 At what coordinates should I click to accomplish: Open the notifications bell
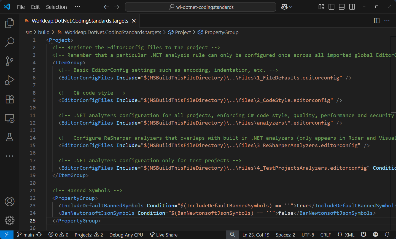coord(387,235)
